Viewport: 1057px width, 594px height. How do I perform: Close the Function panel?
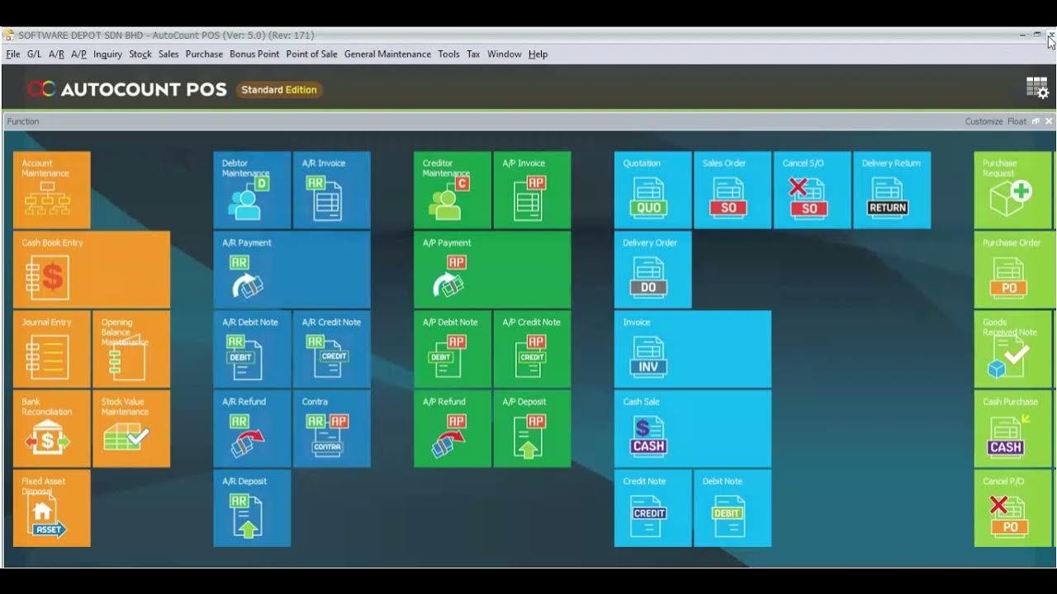coord(1049,121)
